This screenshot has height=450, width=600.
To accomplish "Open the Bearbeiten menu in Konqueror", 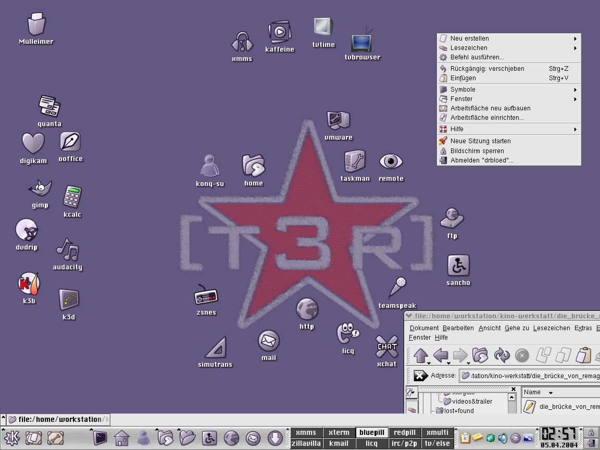I will (458, 328).
